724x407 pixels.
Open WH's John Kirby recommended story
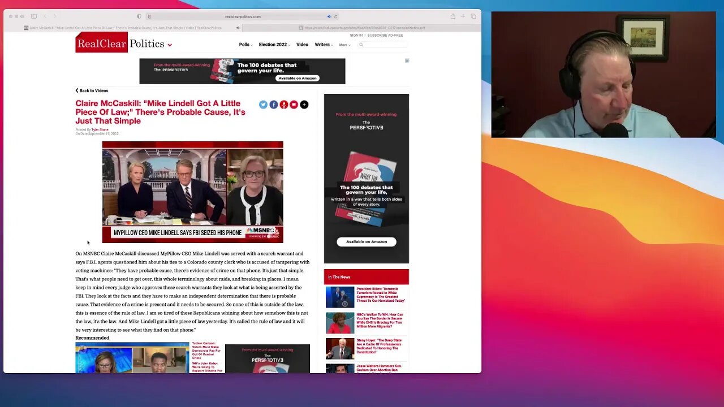click(206, 367)
